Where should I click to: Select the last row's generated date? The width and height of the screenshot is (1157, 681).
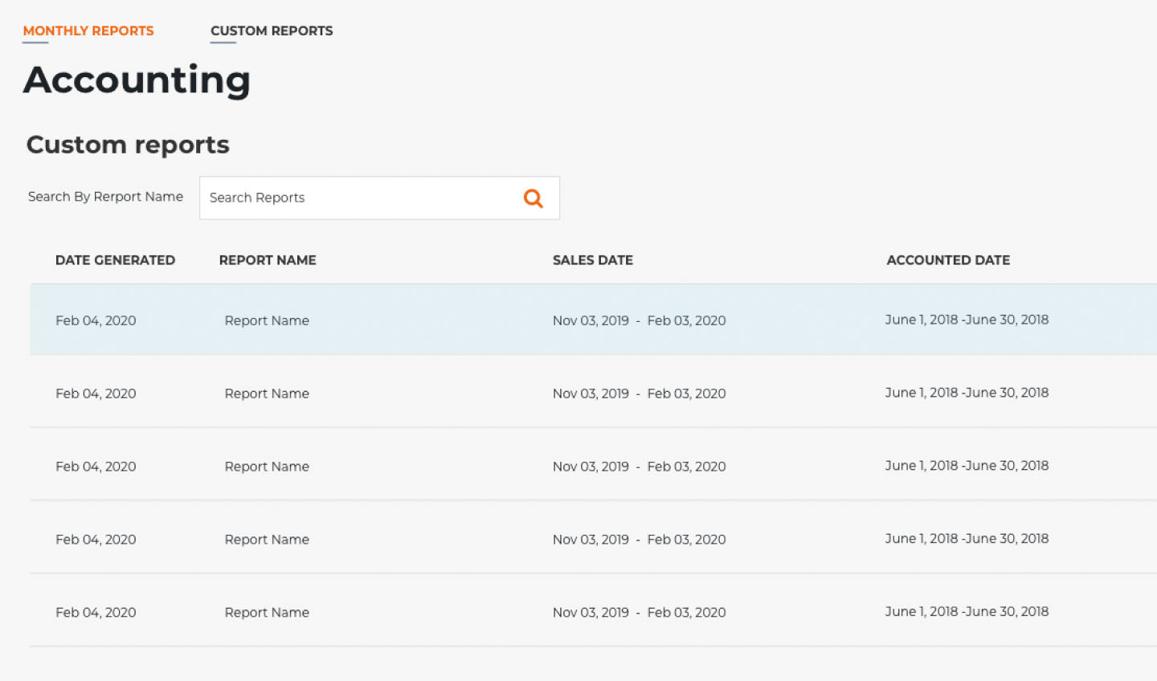96,612
